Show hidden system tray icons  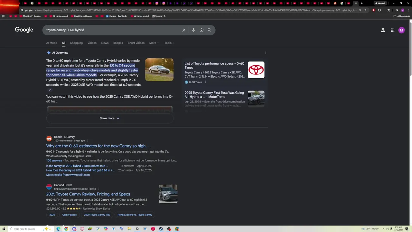click(x=384, y=229)
